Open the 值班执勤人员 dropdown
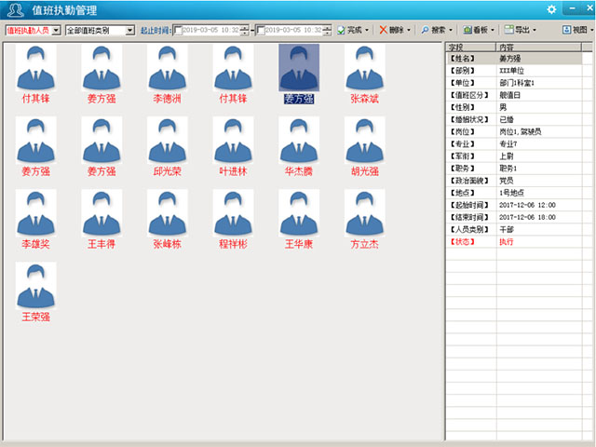The width and height of the screenshot is (596, 447). (56, 31)
